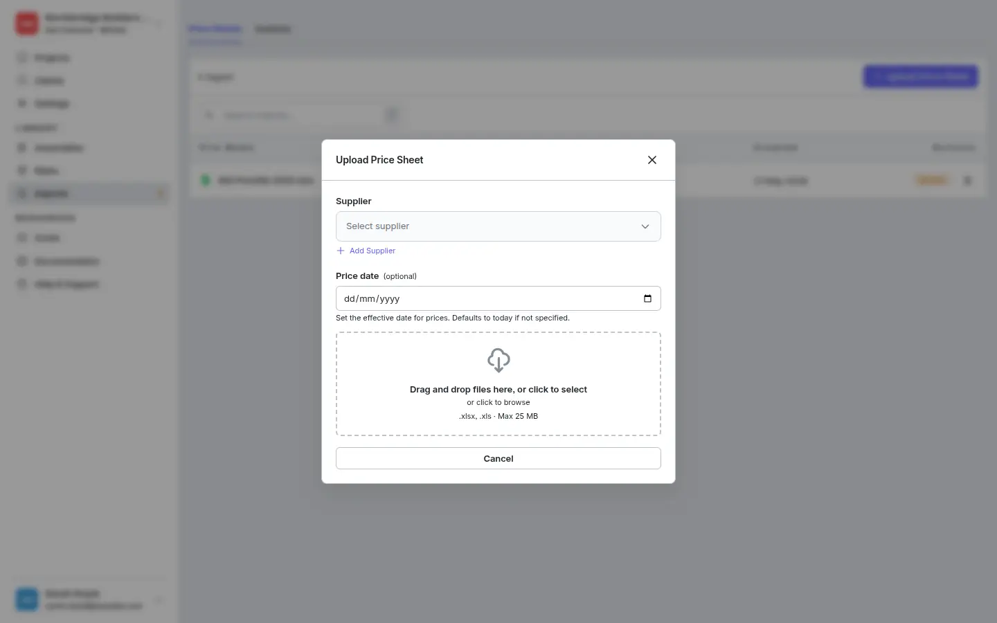
Task: Click the Upload Price Sheet dialog title
Action: click(x=379, y=160)
